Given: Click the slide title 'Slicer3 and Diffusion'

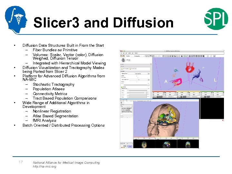Looking at the screenshot, I should click(x=103, y=23).
